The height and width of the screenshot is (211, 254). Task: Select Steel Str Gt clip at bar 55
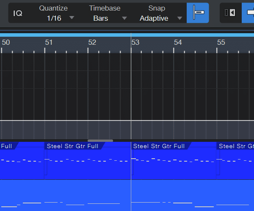click(235, 161)
